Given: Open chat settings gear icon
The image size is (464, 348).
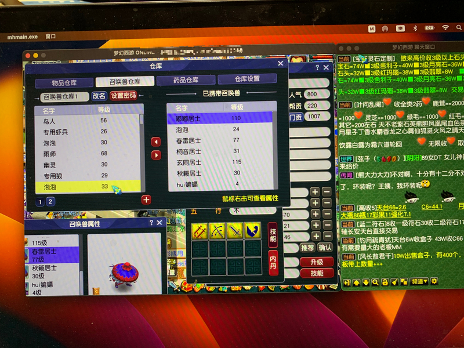Looking at the screenshot, I should pos(434,281).
